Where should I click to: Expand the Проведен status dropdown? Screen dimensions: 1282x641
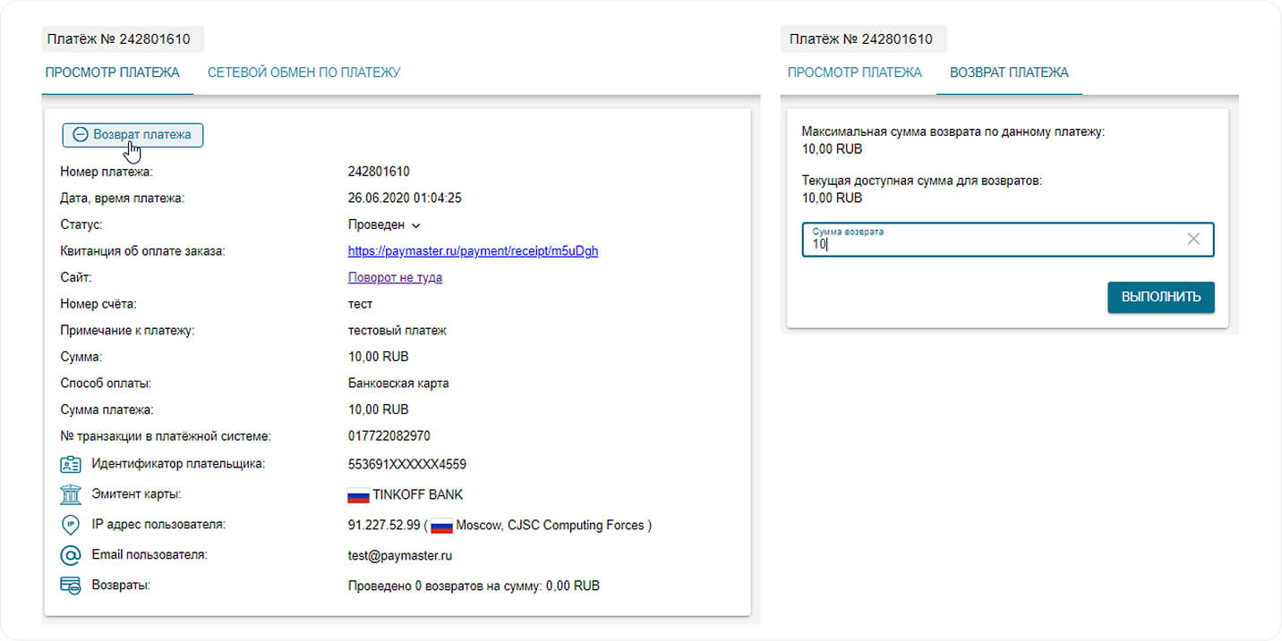[x=415, y=225]
